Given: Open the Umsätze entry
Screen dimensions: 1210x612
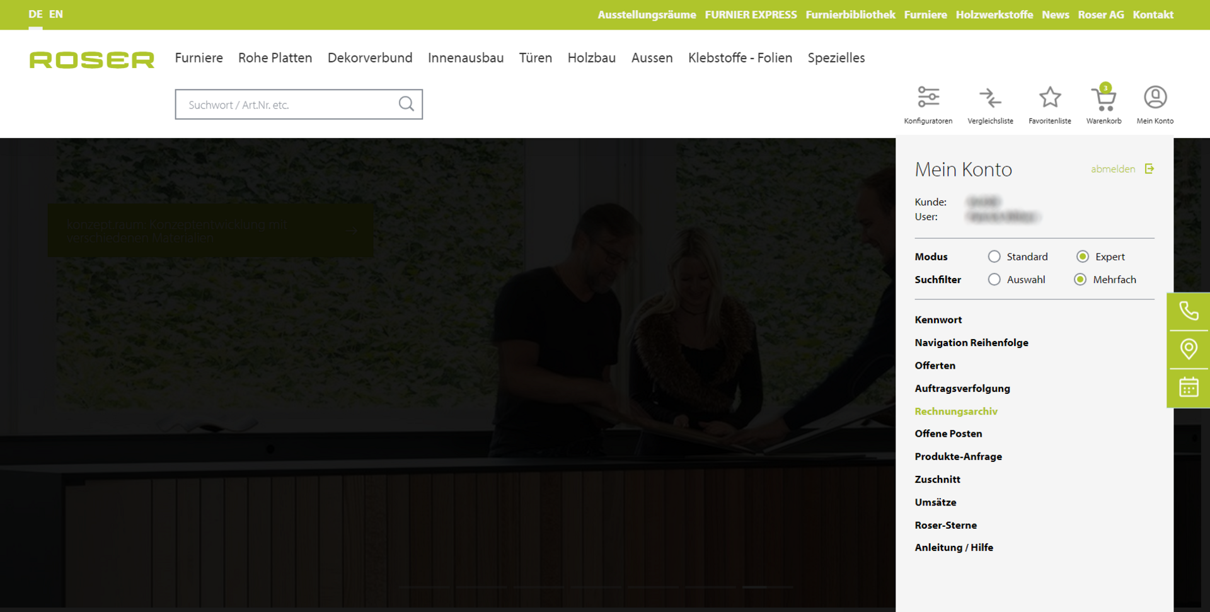Looking at the screenshot, I should pyautogui.click(x=935, y=502).
